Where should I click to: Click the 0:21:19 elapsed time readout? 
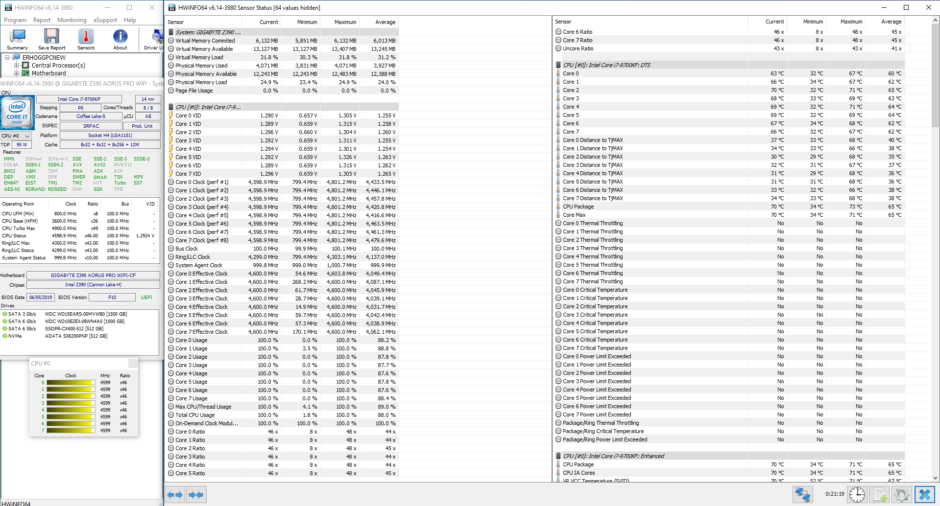click(x=835, y=494)
